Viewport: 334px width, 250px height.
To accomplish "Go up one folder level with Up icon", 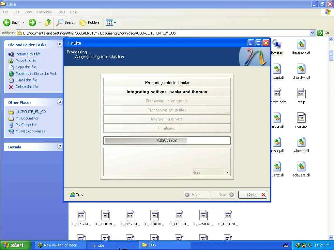I will (48, 22).
